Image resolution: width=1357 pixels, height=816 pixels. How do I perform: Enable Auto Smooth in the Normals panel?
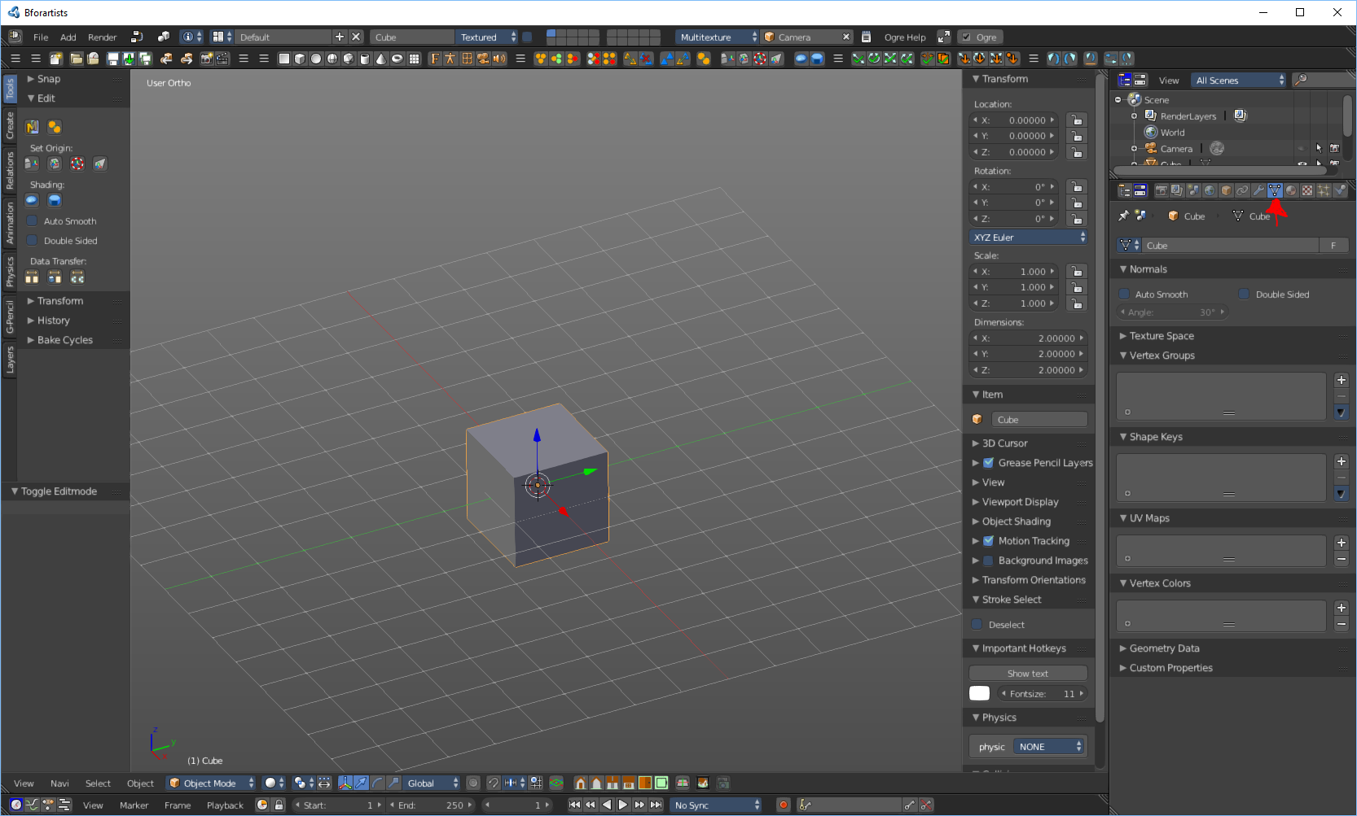click(1125, 295)
